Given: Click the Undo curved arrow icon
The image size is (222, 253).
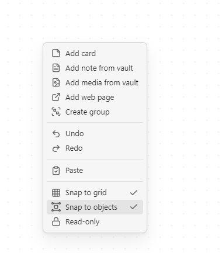Looking at the screenshot, I should [56, 134].
